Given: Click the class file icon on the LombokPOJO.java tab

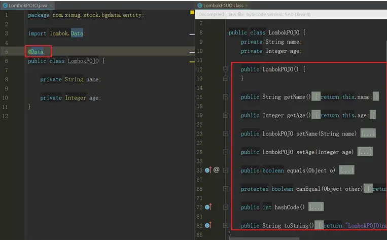Looking at the screenshot, I should (x=5, y=6).
